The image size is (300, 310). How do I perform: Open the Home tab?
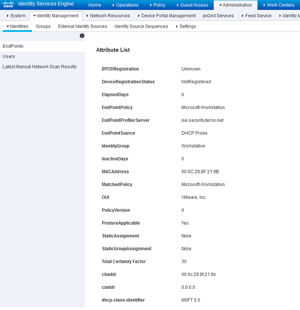coord(95,5)
